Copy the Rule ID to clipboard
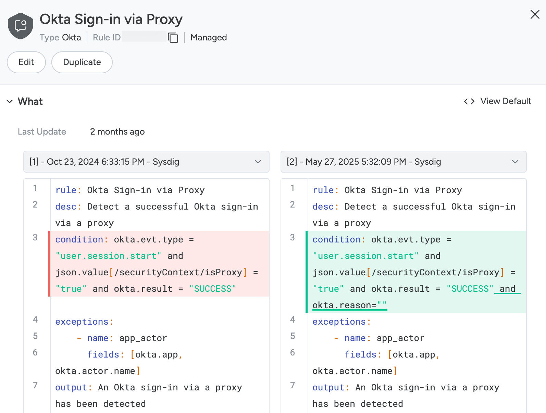This screenshot has height=413, width=546. [x=173, y=37]
